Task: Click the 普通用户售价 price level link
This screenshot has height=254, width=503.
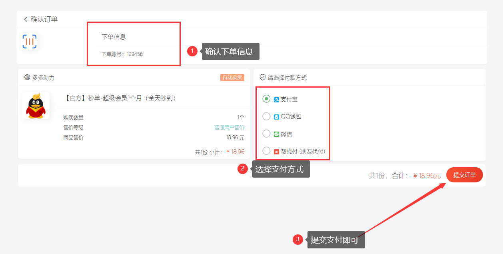Action: 229,128
